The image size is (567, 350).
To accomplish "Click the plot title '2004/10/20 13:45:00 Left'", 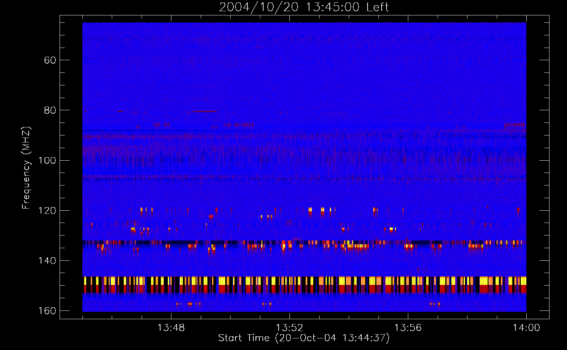I will coord(304,7).
